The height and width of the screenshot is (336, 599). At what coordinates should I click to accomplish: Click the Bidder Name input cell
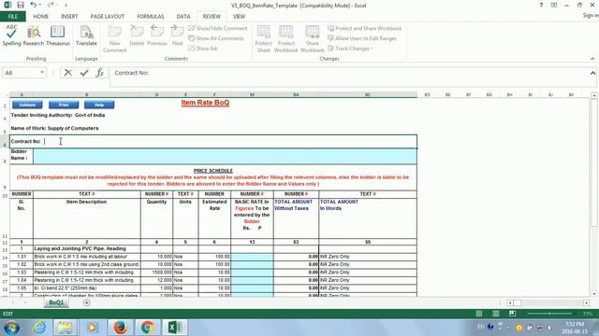click(x=225, y=157)
